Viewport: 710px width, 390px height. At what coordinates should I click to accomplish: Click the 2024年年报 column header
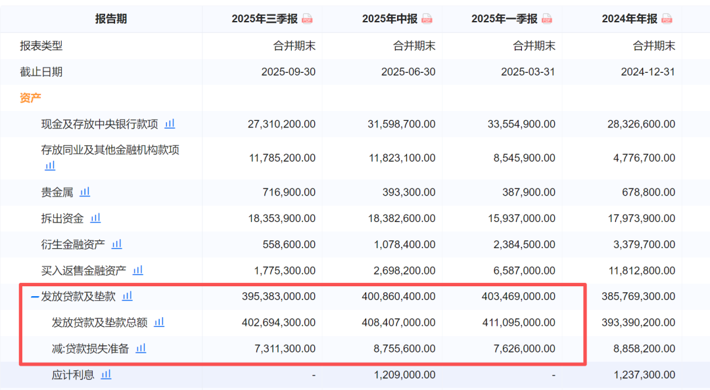tap(629, 19)
